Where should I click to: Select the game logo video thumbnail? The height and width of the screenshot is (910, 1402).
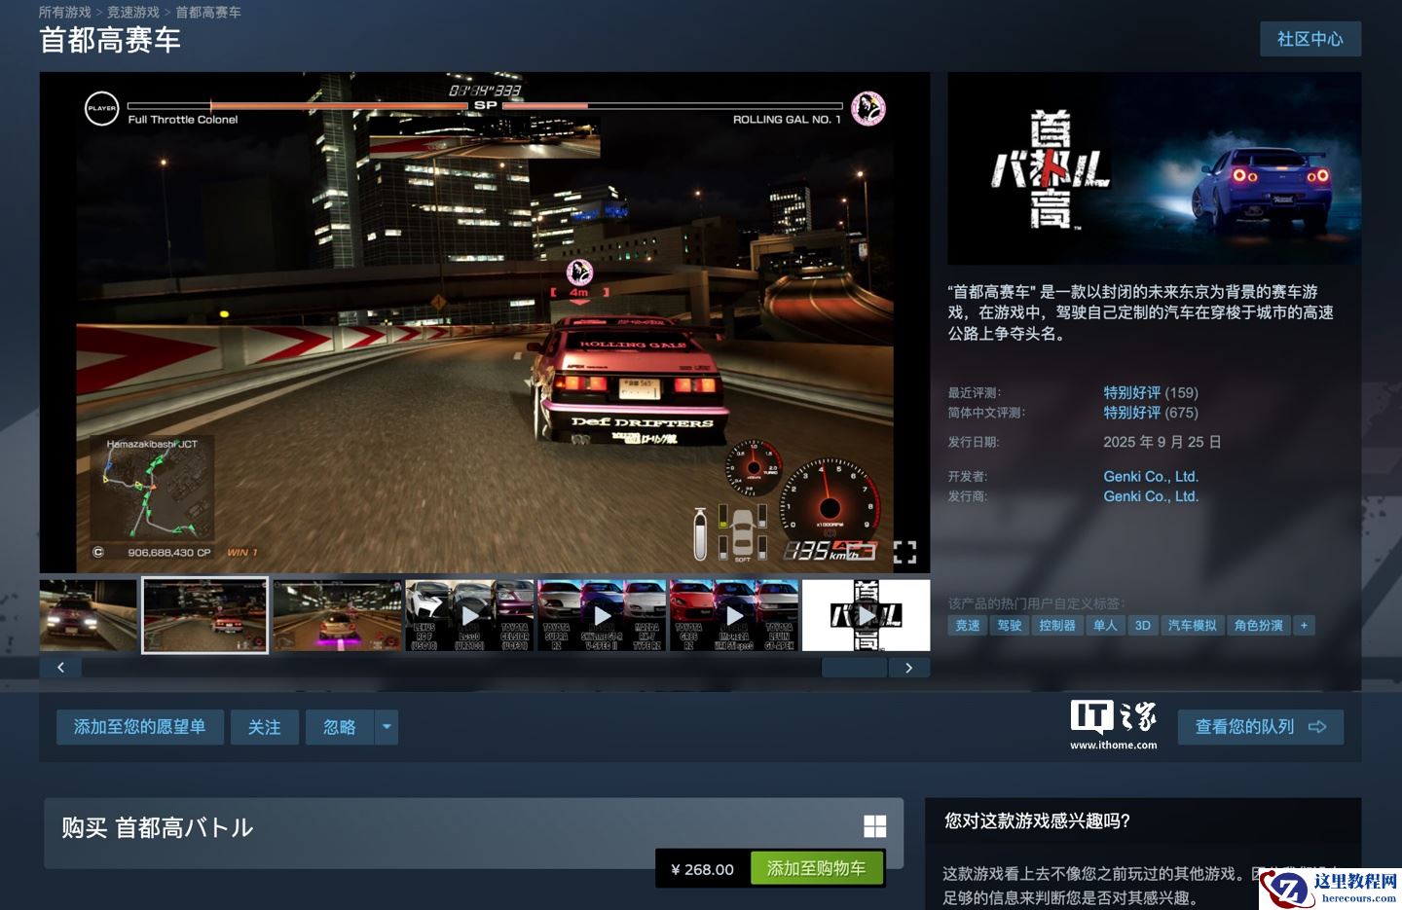click(x=866, y=615)
